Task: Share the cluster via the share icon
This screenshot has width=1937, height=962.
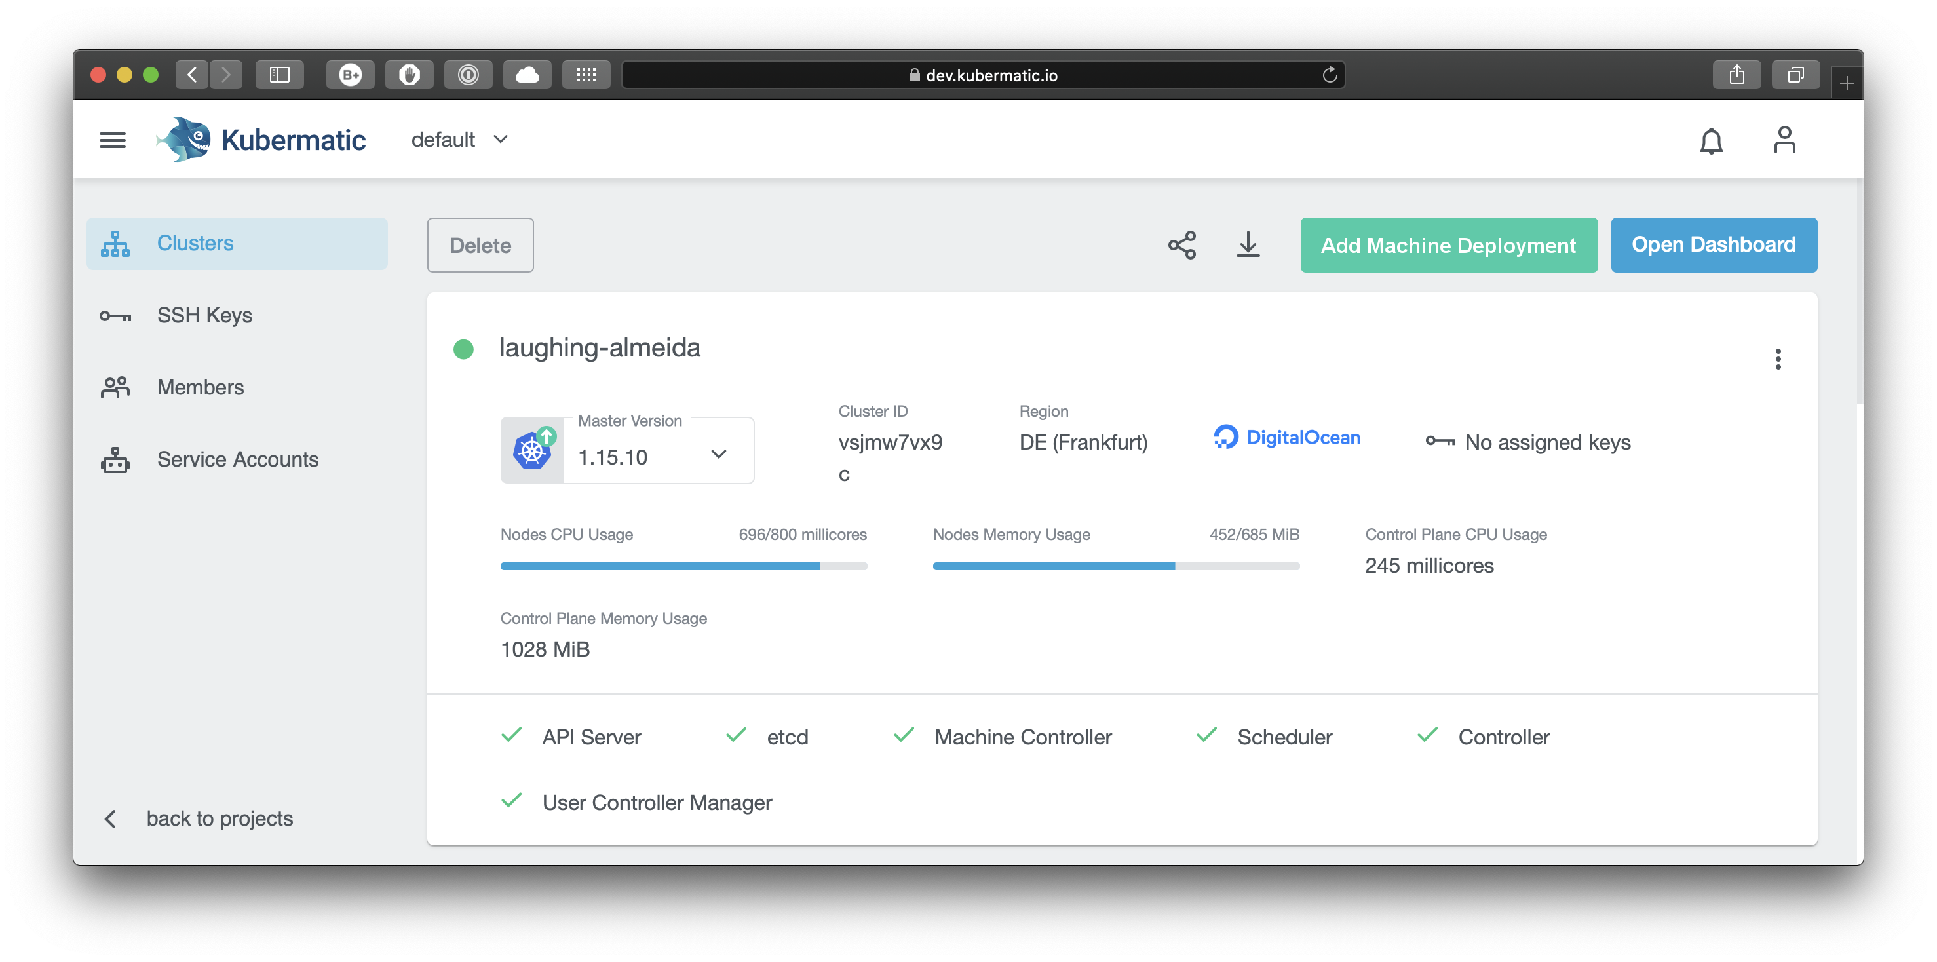Action: [x=1181, y=244]
